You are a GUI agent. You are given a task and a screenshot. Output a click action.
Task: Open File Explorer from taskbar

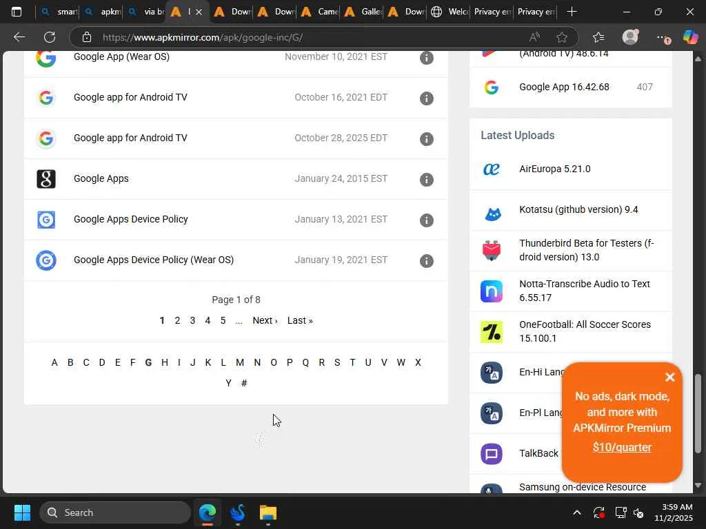pyautogui.click(x=268, y=512)
